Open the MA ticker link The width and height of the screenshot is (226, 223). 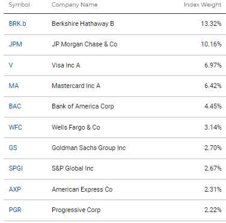[14, 86]
